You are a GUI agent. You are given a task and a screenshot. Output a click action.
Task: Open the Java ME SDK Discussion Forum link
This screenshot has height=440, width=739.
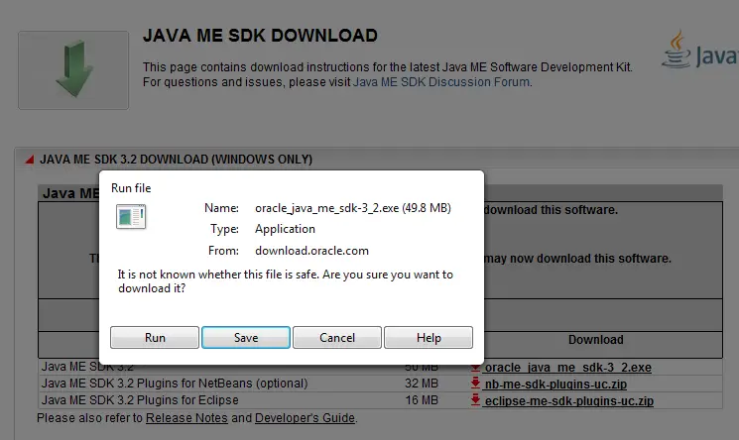click(x=441, y=82)
